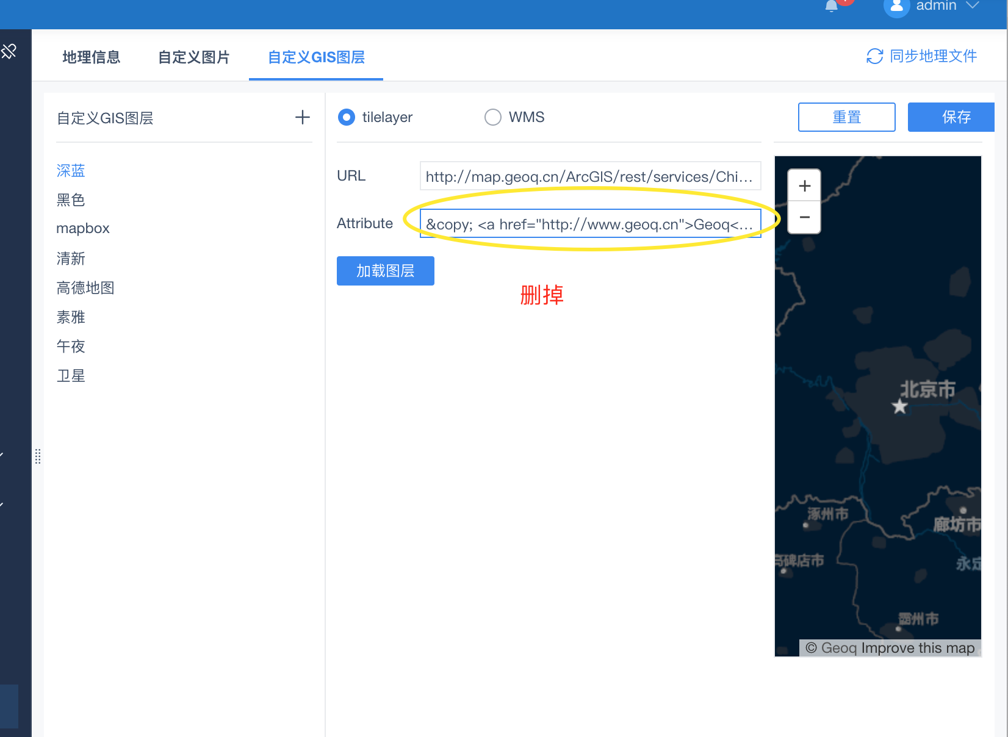Select the 卫星 layer in list
This screenshot has height=737, width=1008.
[x=71, y=376]
